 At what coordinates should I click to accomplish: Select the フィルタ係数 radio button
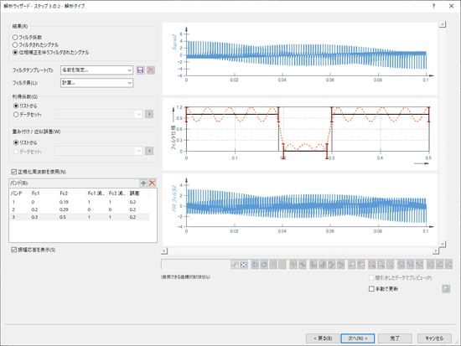(x=15, y=38)
